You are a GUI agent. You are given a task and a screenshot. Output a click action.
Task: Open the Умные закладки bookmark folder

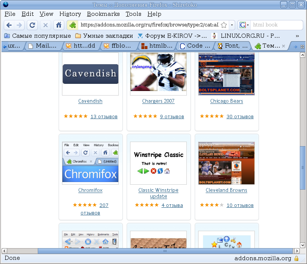104,36
